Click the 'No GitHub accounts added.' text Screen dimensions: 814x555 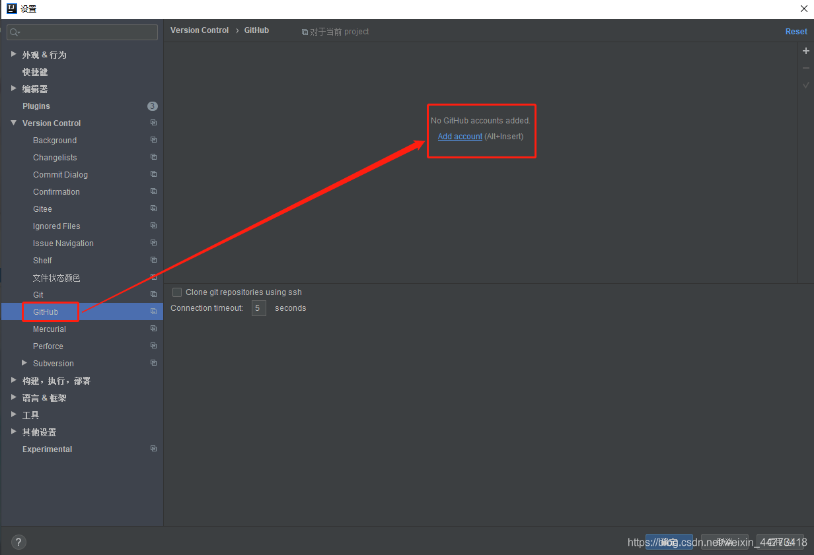(x=480, y=121)
